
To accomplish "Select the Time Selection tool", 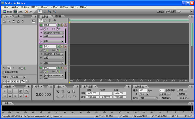I will coord(45,12).
